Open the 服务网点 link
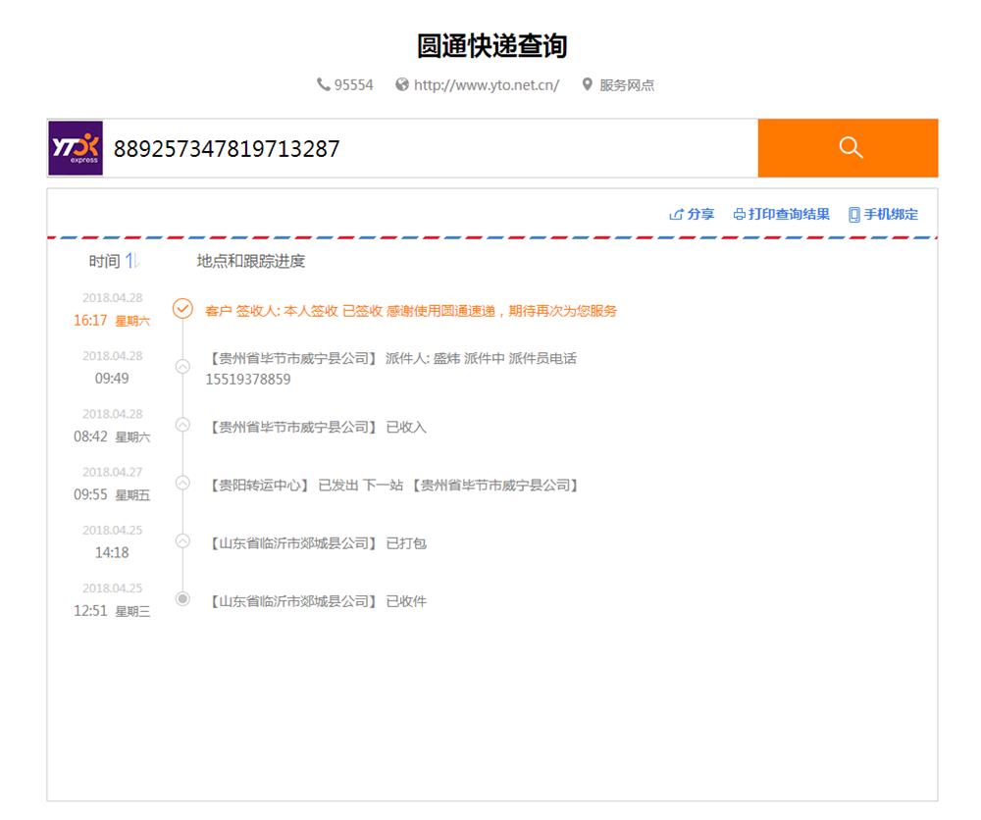Viewport: 981px width, 820px height. pyautogui.click(x=626, y=85)
